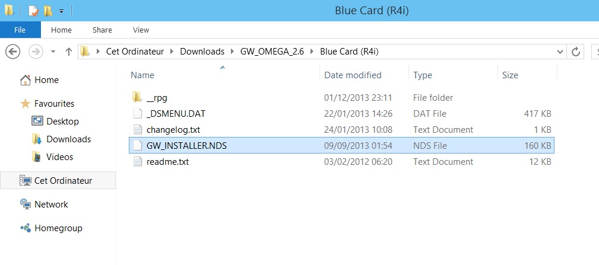Click the DAT File type of _DSMENU.DAT
Image resolution: width=599 pixels, height=265 pixels.
tap(430, 114)
